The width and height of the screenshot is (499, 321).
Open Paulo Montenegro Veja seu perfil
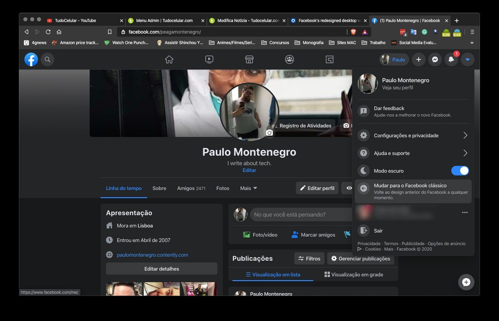click(x=413, y=83)
